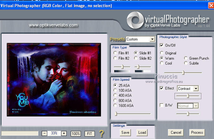Toggle the Photographic Style On/Off checkbox
This screenshot has height=139, width=214.
point(162,45)
